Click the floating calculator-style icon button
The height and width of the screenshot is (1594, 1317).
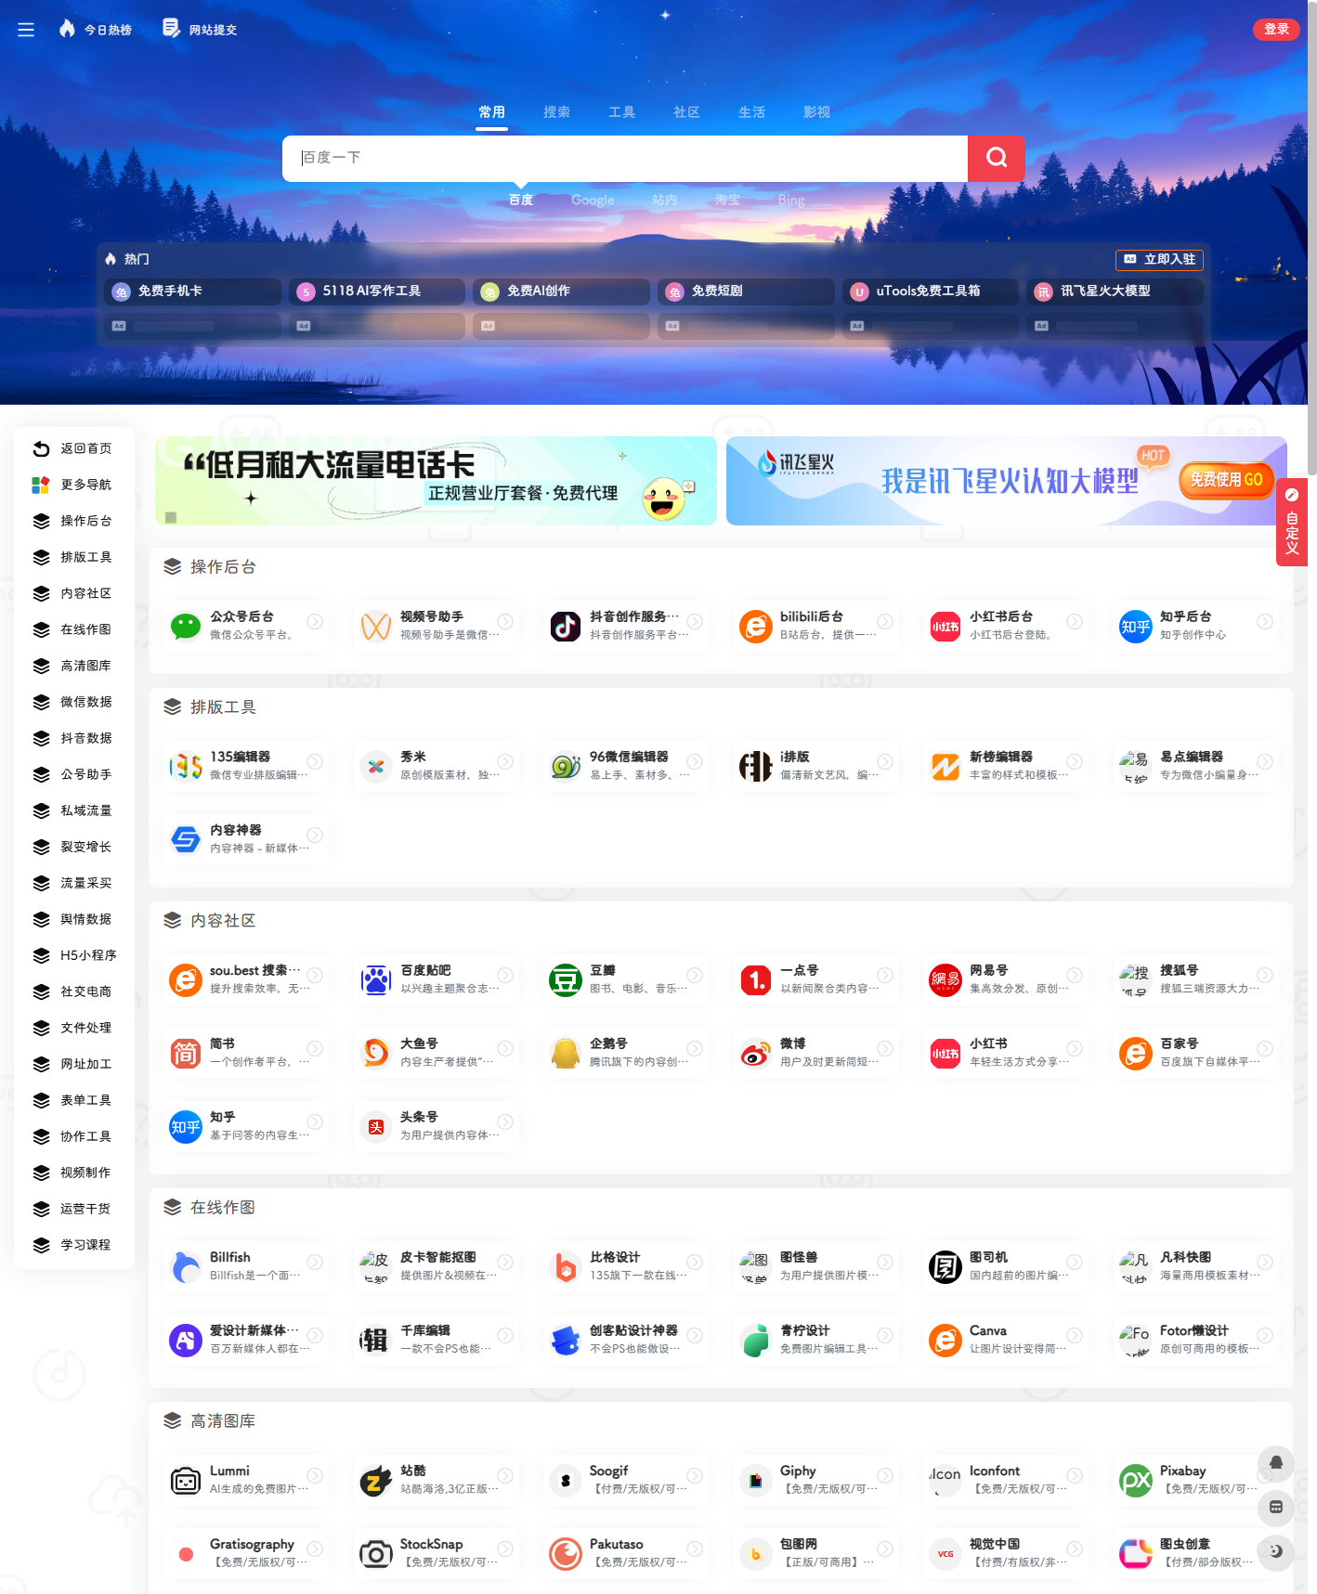coord(1276,1508)
